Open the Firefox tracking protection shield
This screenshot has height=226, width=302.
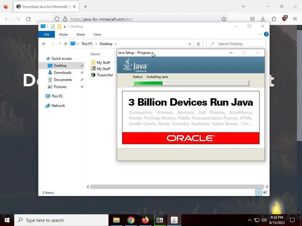tap(57, 19)
